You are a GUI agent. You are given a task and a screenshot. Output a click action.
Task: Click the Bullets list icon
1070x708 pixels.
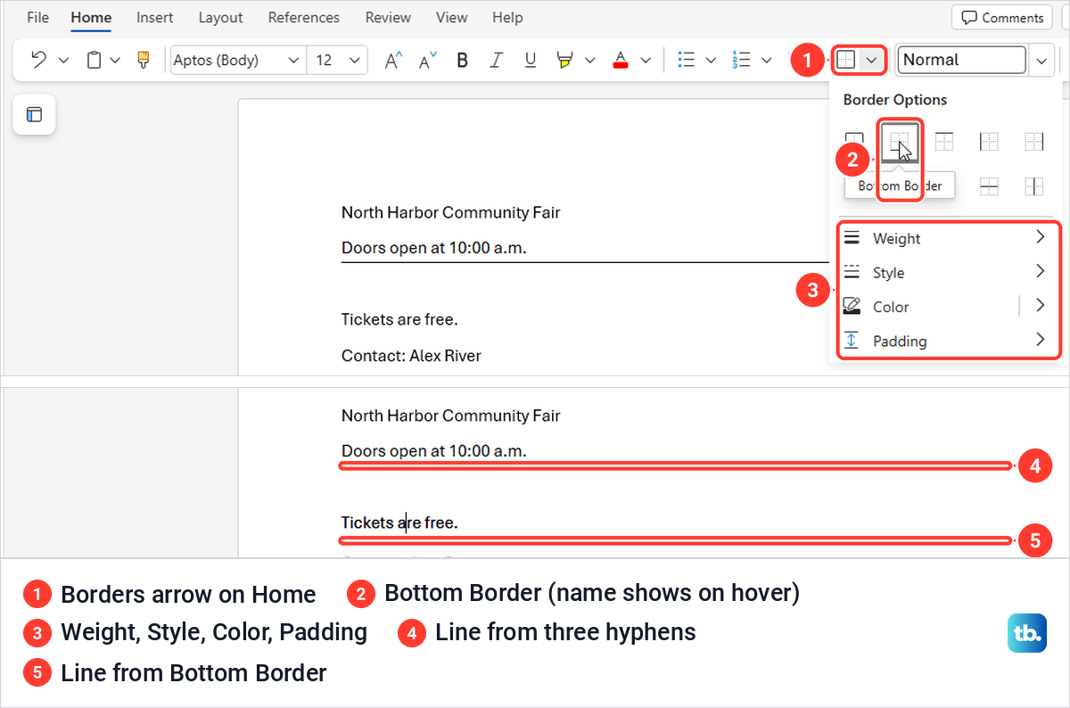[686, 60]
